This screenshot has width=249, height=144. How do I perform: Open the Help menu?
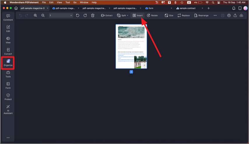coord(94,2)
